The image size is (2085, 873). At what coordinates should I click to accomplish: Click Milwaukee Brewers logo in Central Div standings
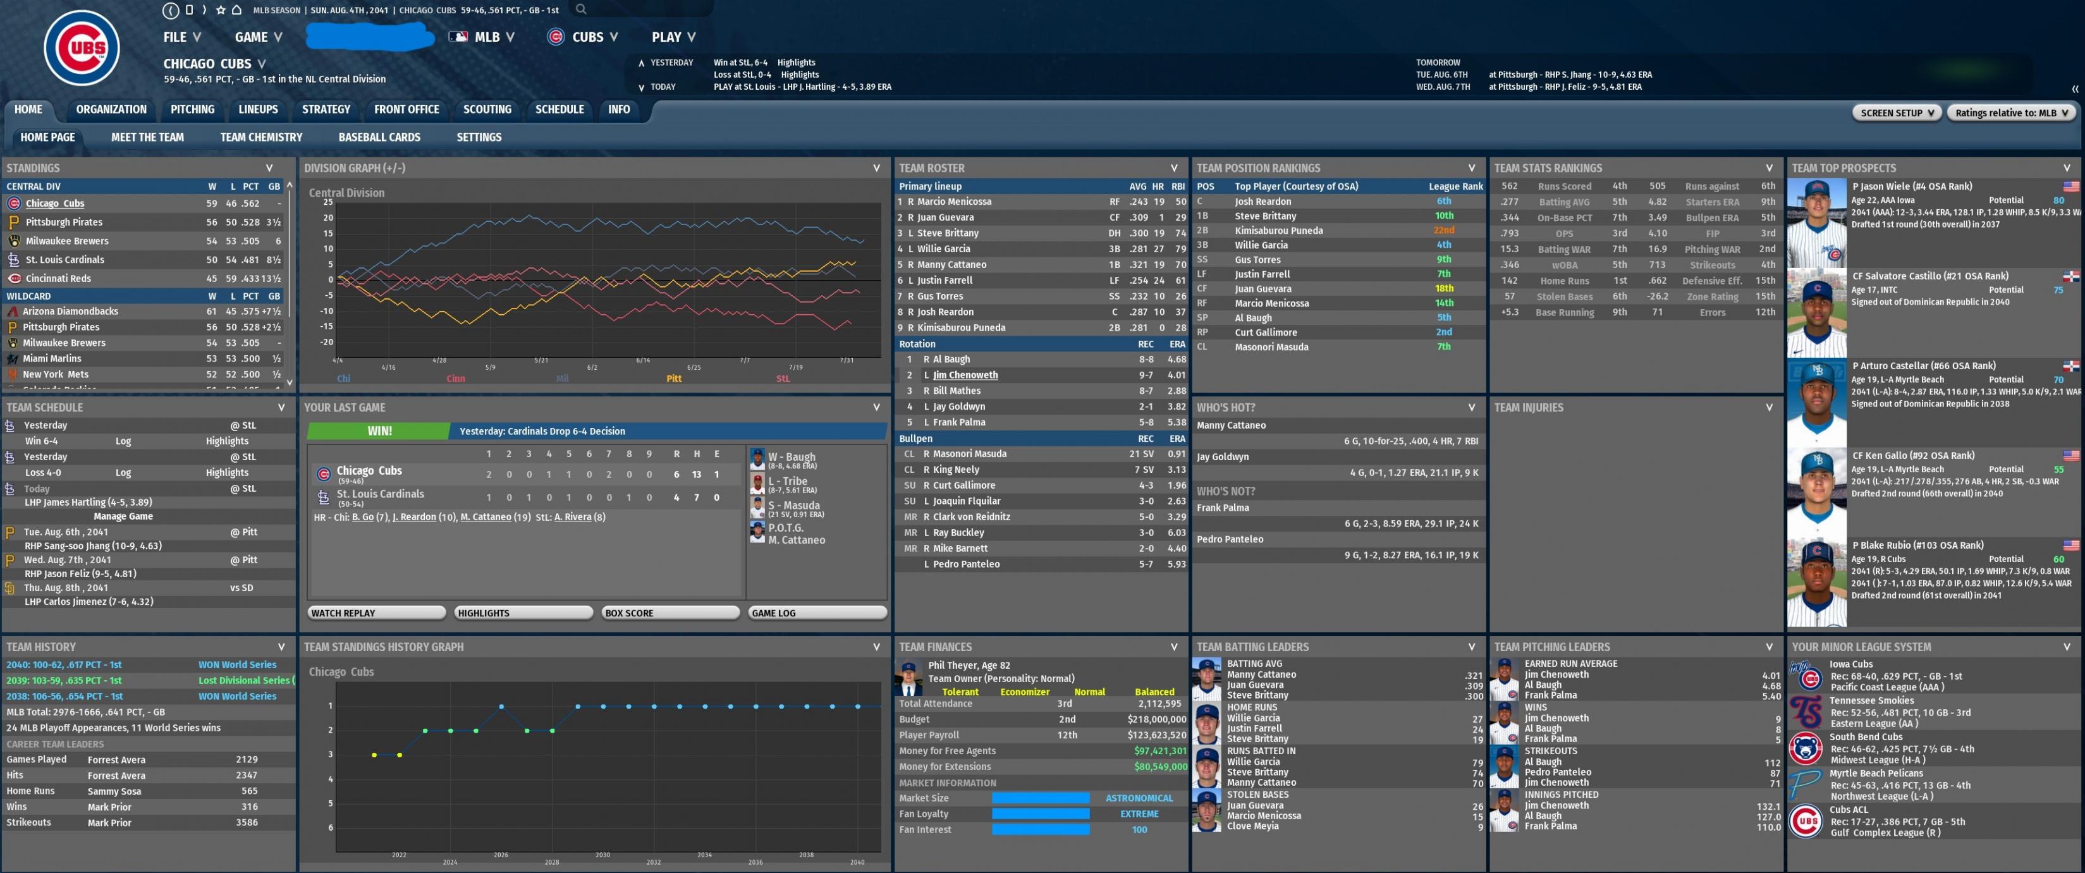click(x=14, y=240)
